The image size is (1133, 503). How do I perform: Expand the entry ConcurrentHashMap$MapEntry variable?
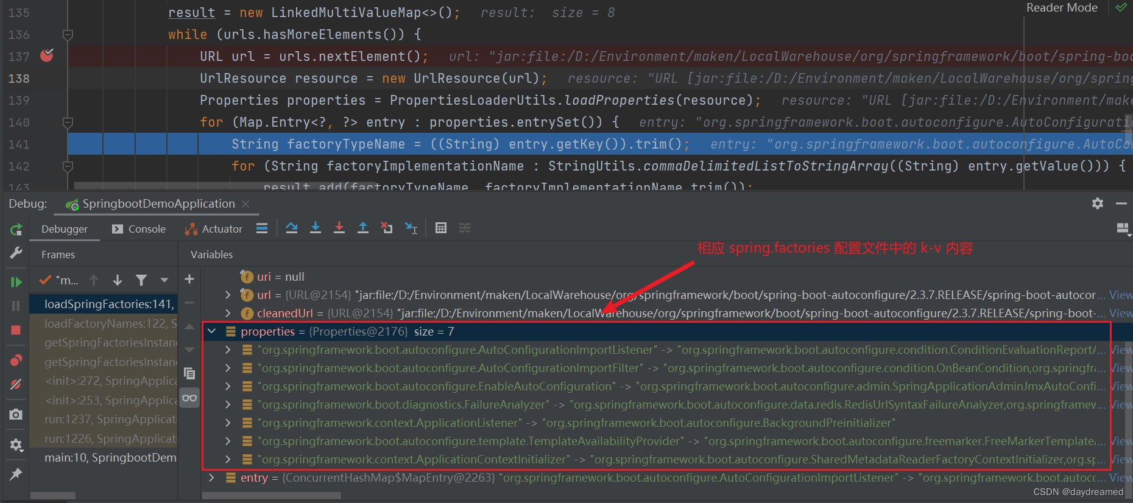212,477
